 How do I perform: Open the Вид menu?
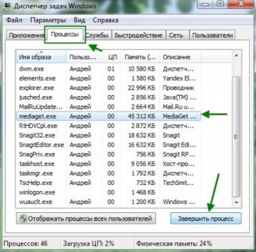pyautogui.click(x=79, y=20)
